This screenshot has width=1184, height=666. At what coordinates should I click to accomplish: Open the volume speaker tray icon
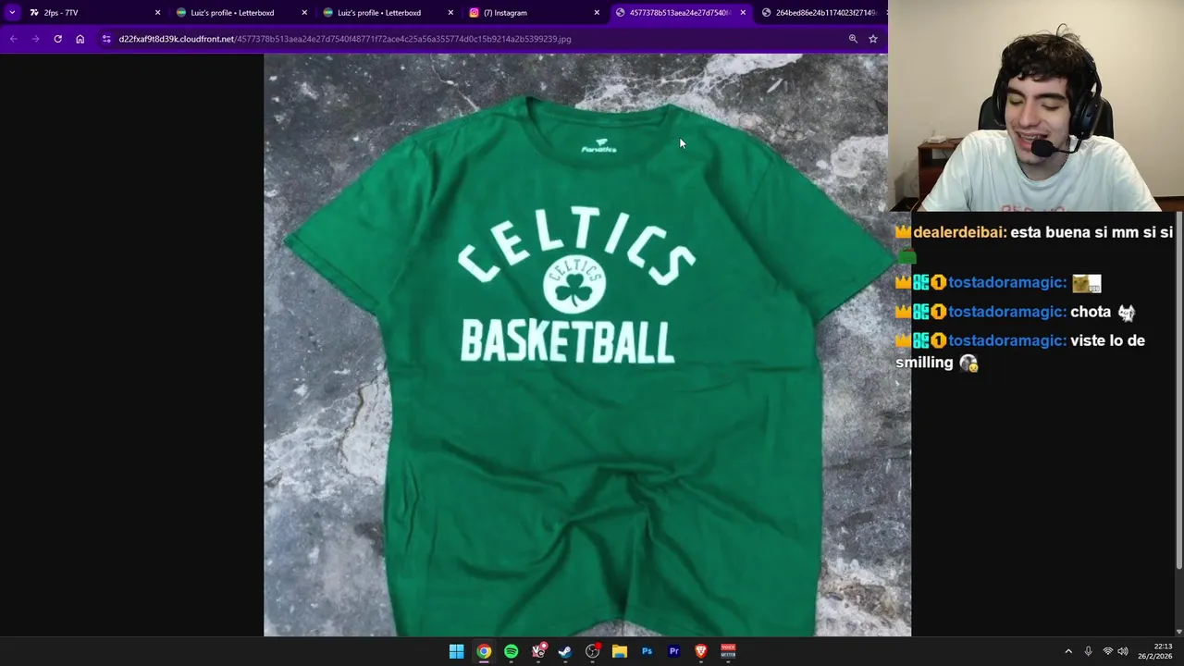point(1123,651)
